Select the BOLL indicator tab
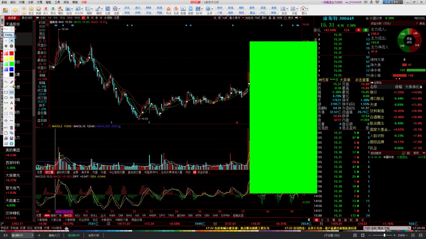 click(x=94, y=215)
